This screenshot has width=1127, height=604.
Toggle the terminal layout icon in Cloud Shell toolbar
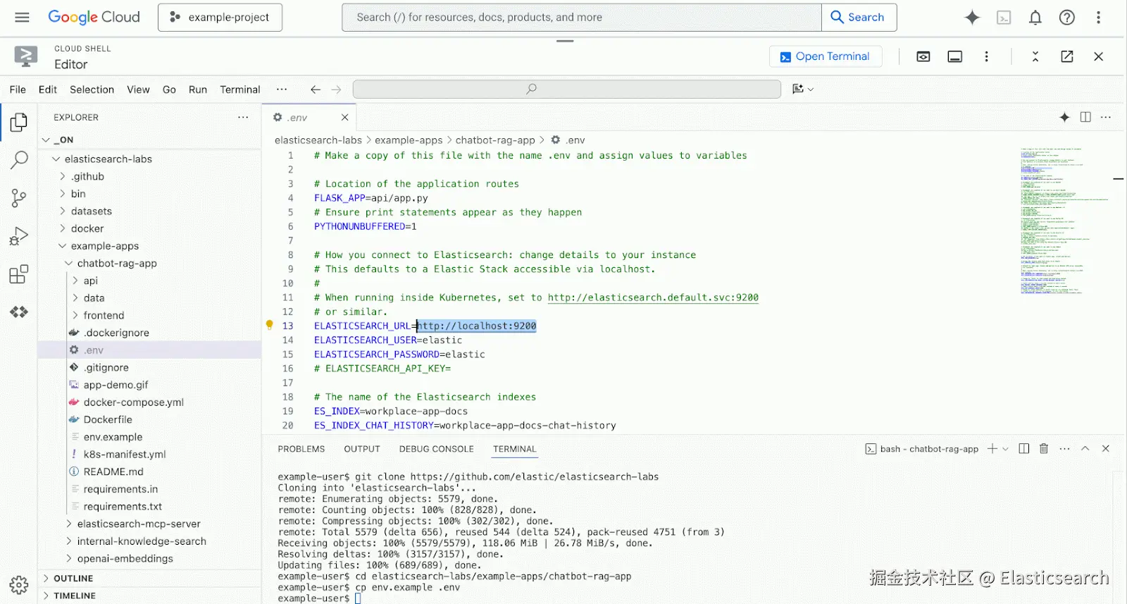coord(955,56)
